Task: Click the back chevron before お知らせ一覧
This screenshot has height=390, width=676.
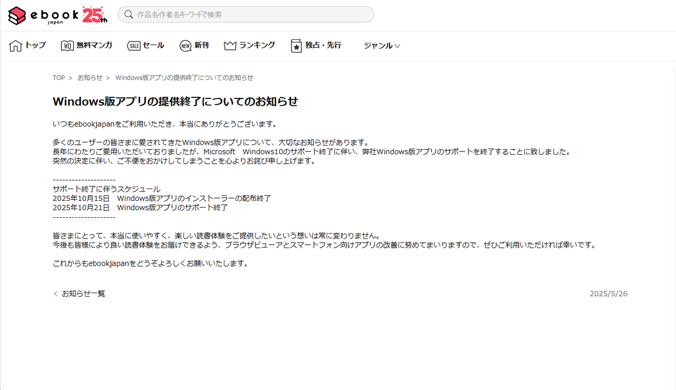Action: click(x=55, y=294)
